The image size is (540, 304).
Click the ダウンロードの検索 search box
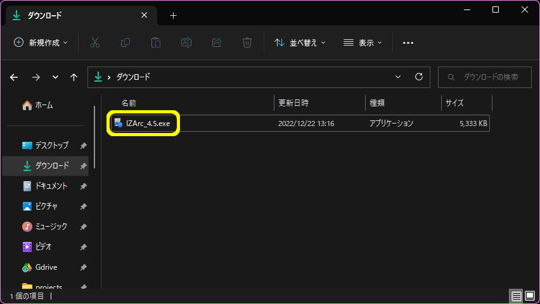click(x=485, y=77)
